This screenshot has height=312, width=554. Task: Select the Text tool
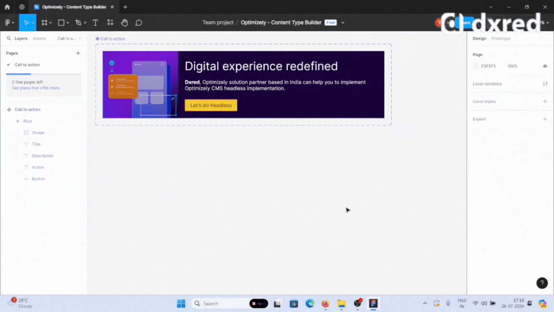(x=95, y=23)
